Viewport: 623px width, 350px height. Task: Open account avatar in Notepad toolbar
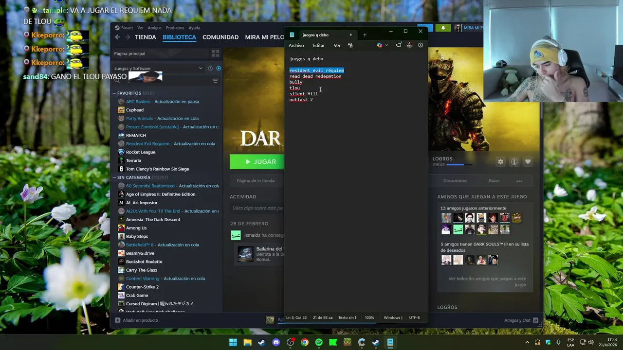click(409, 45)
